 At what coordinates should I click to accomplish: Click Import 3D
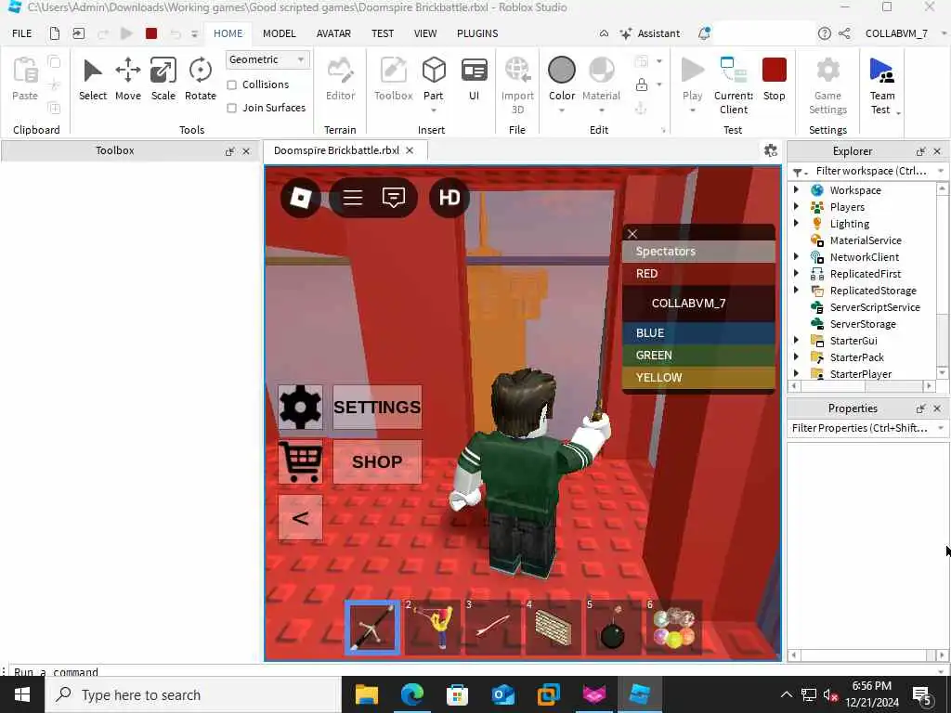pos(517,84)
